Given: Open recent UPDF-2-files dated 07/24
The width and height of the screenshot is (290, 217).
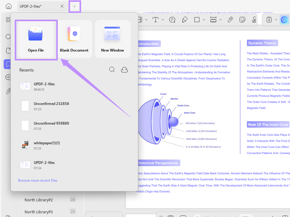Looking at the screenshot, I should click(74, 165).
